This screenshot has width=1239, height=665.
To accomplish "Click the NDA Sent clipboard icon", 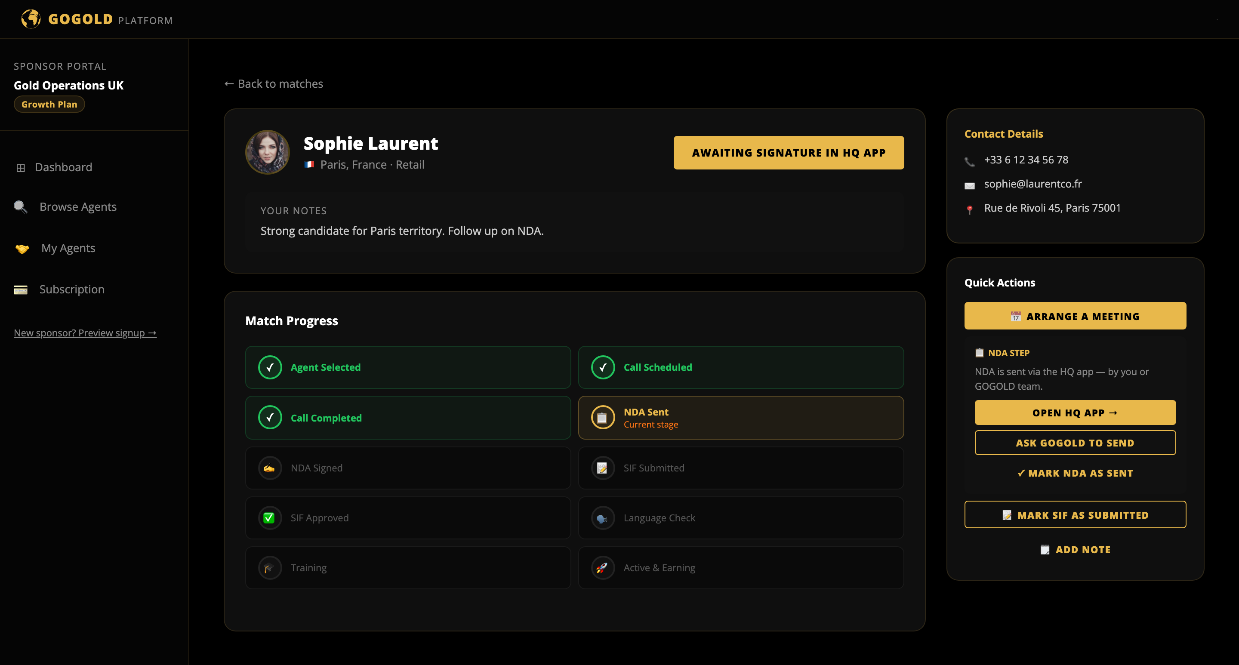I will 603,417.
